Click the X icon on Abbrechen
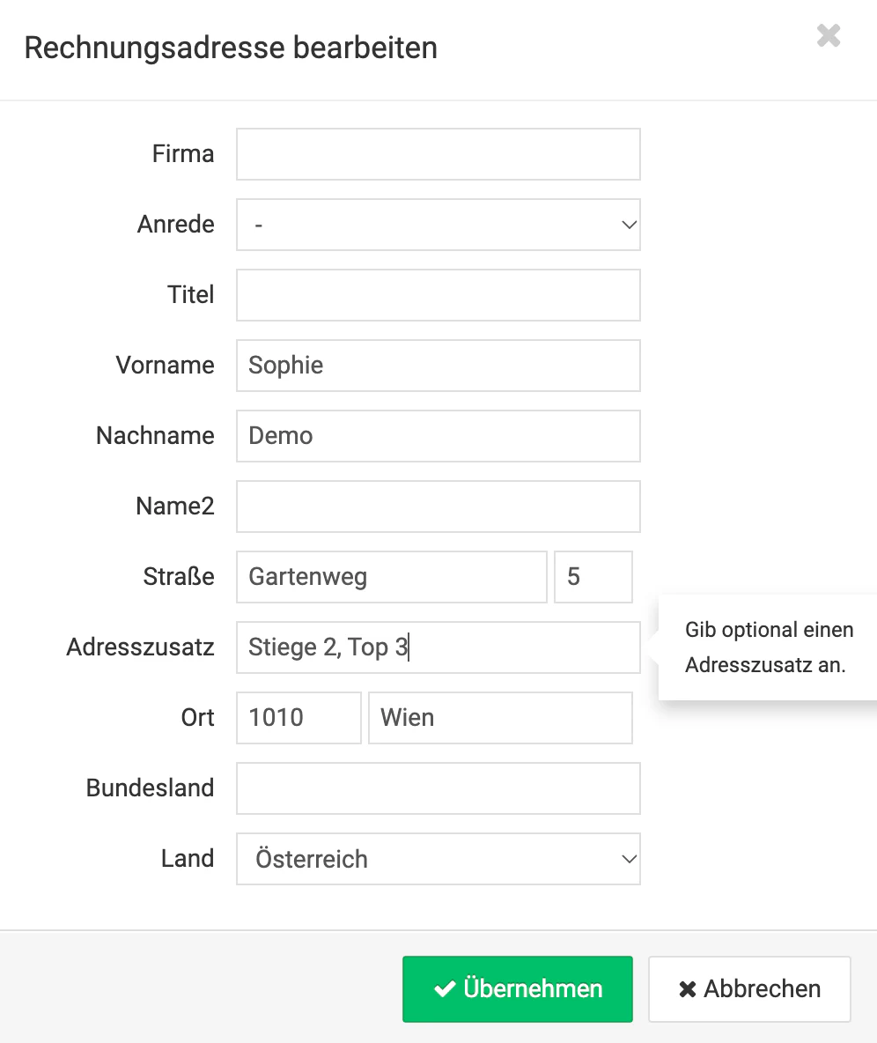The image size is (877, 1043). click(x=688, y=989)
